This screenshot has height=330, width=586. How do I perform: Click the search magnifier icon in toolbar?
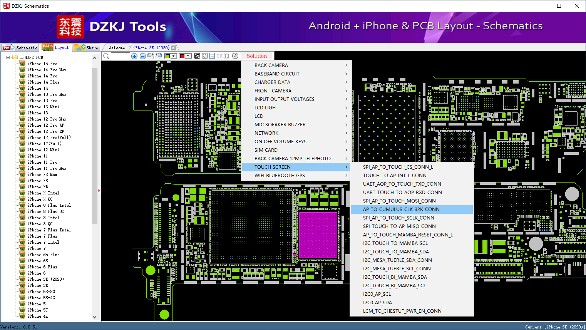[106, 56]
